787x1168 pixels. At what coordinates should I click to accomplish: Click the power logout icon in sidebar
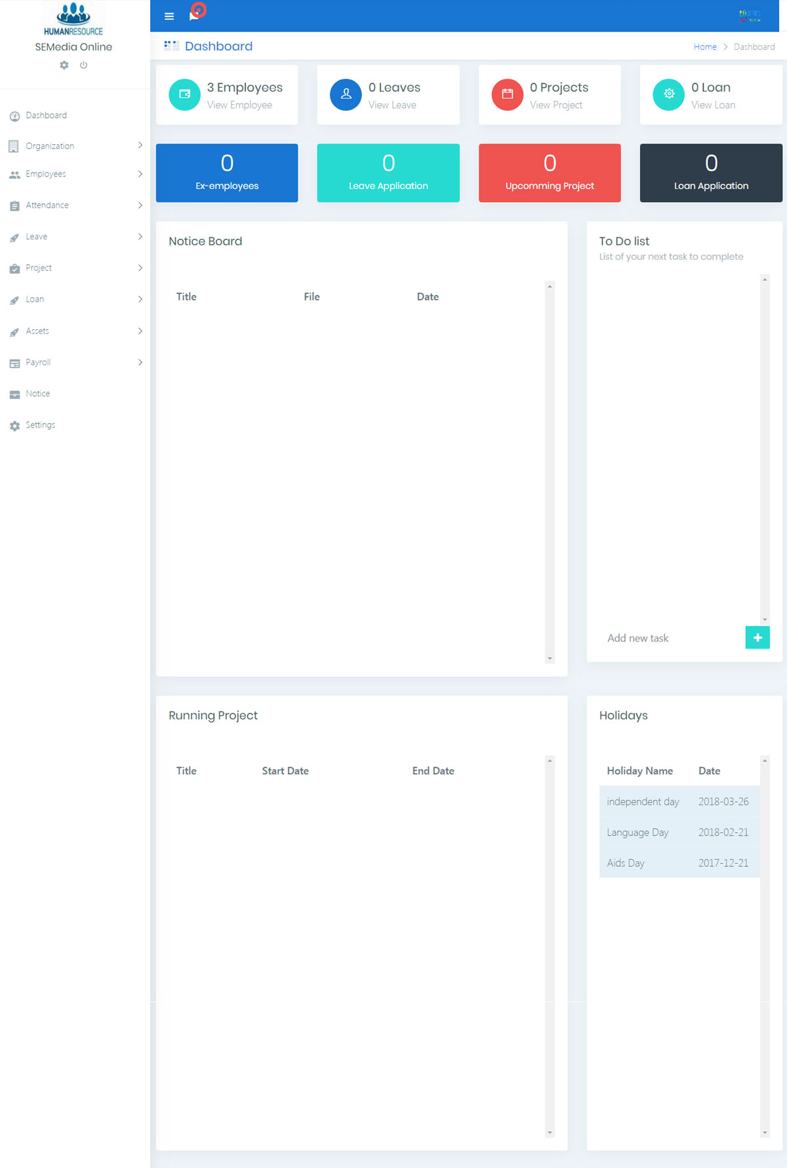click(x=83, y=65)
